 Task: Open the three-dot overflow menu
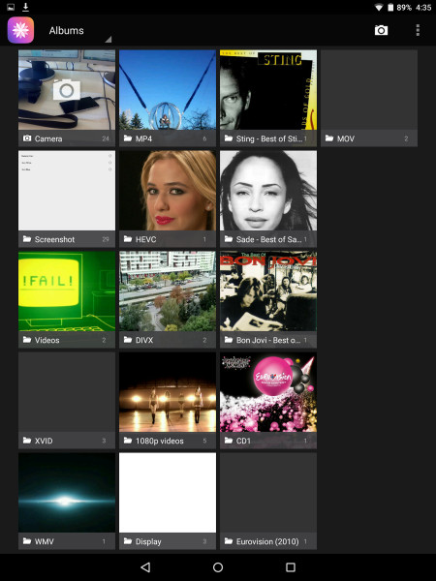418,30
